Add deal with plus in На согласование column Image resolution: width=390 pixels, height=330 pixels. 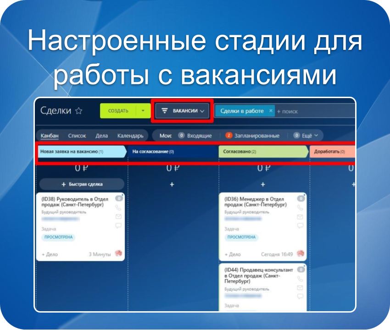click(x=172, y=185)
